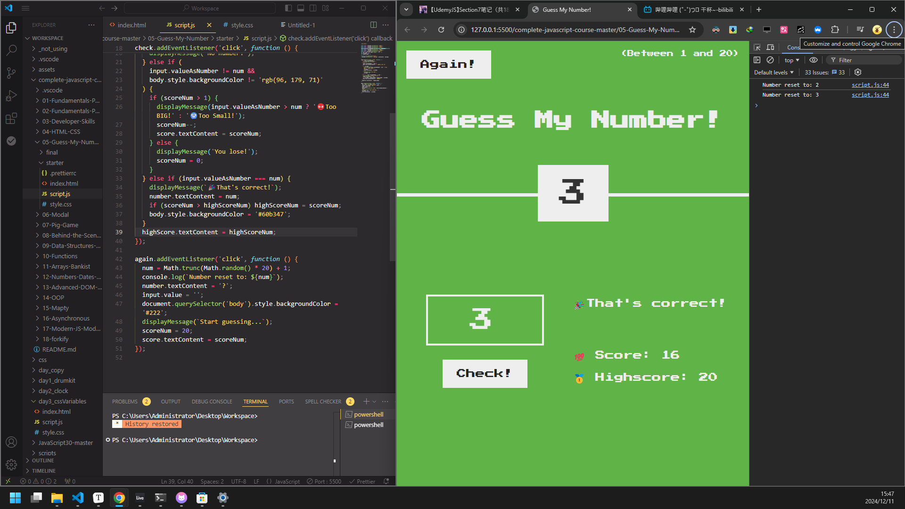
Task: Open the Extensions view icon
Action: tap(11, 118)
